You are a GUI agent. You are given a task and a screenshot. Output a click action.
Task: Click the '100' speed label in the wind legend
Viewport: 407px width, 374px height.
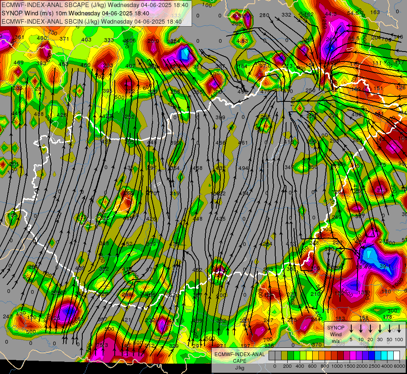[399, 340]
